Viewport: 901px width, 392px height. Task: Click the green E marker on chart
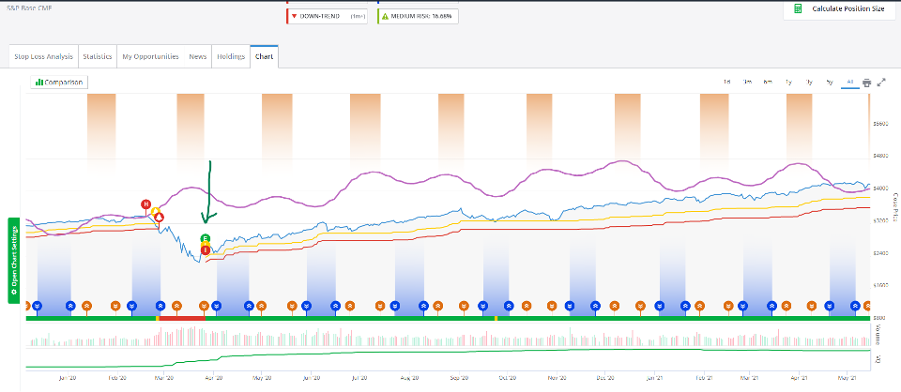(206, 239)
